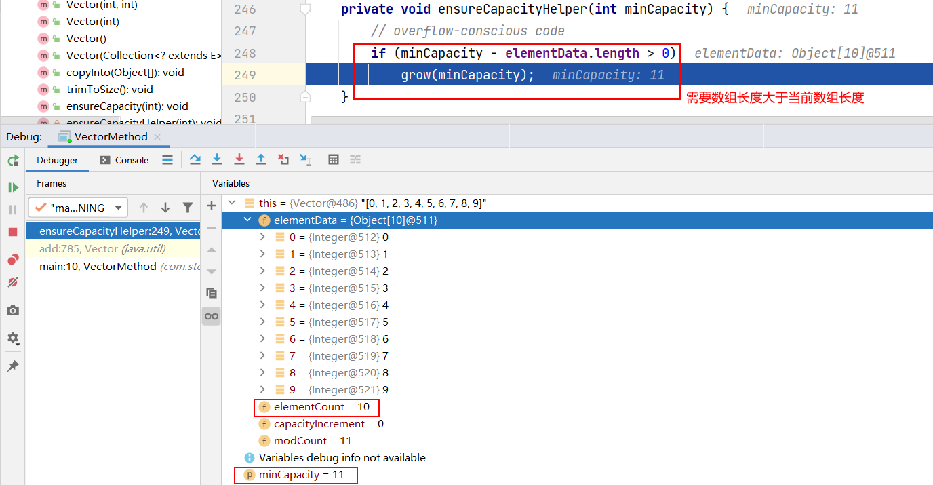Expand array element 9 Integer@521
This screenshot has width=933, height=485.
click(263, 389)
